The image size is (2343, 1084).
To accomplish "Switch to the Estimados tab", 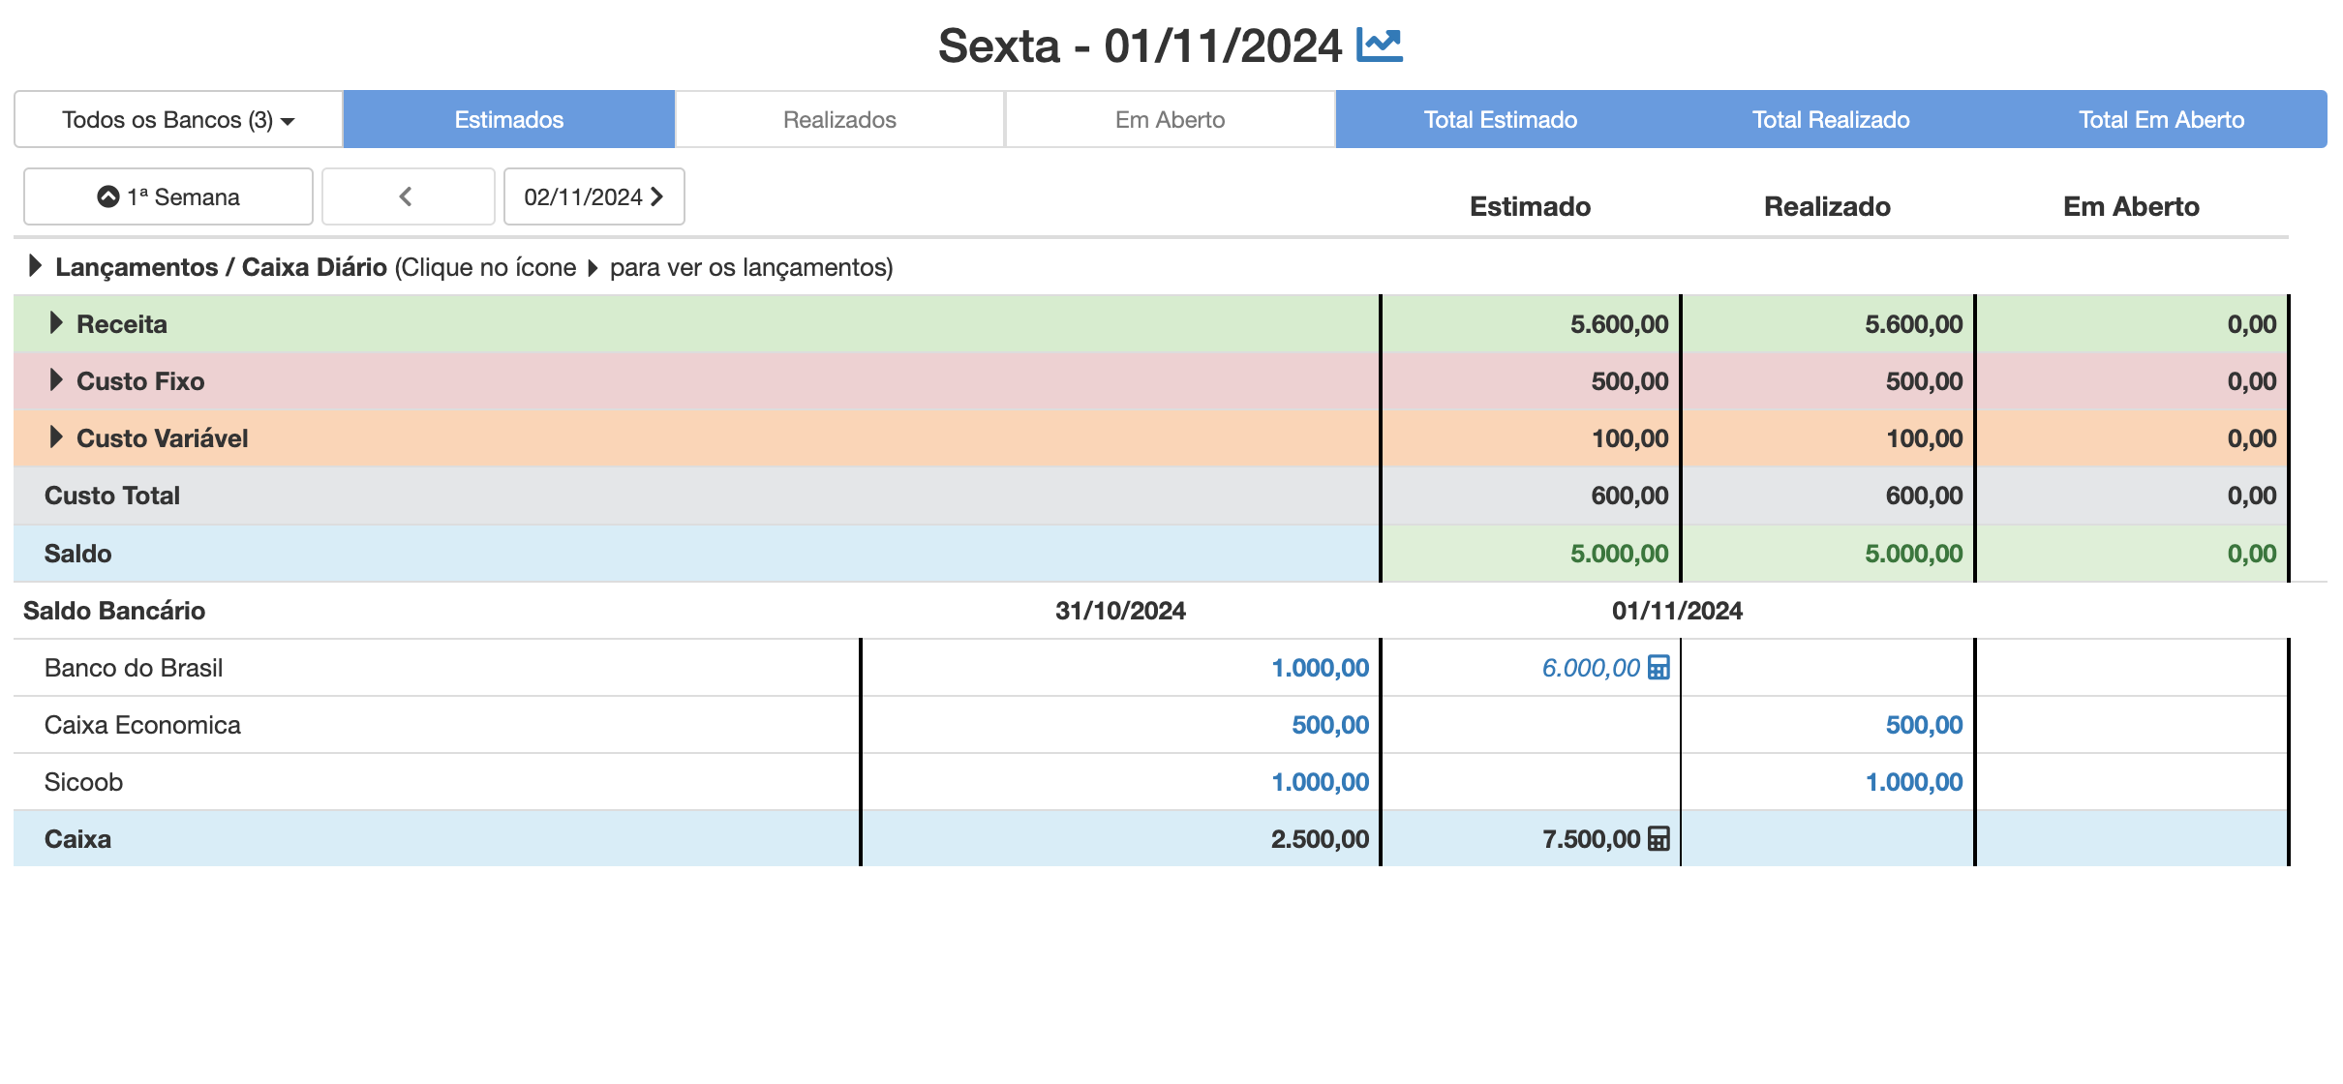I will point(509,120).
